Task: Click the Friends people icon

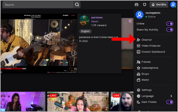Action: [138, 62]
